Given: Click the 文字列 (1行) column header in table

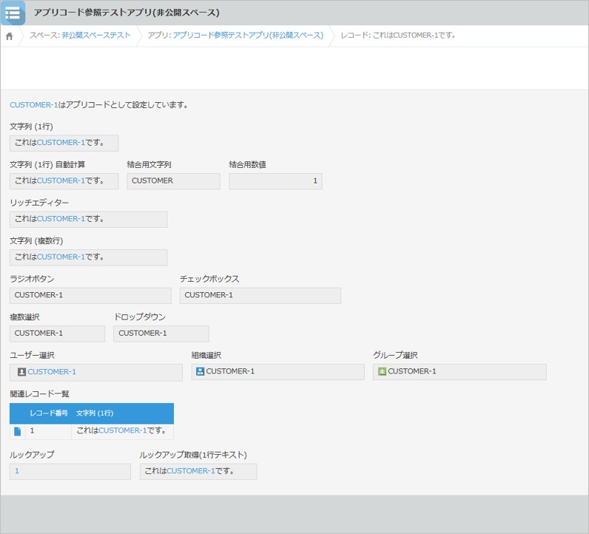Looking at the screenshot, I should tap(95, 413).
